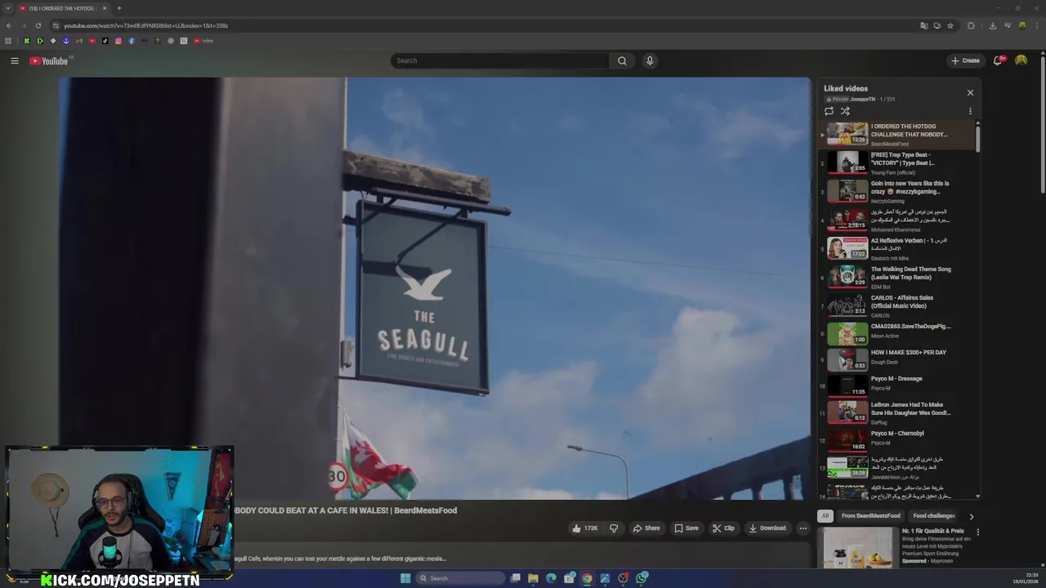Image resolution: width=1046 pixels, height=588 pixels.
Task: Reload the page with browser refresh
Action: pos(38,25)
